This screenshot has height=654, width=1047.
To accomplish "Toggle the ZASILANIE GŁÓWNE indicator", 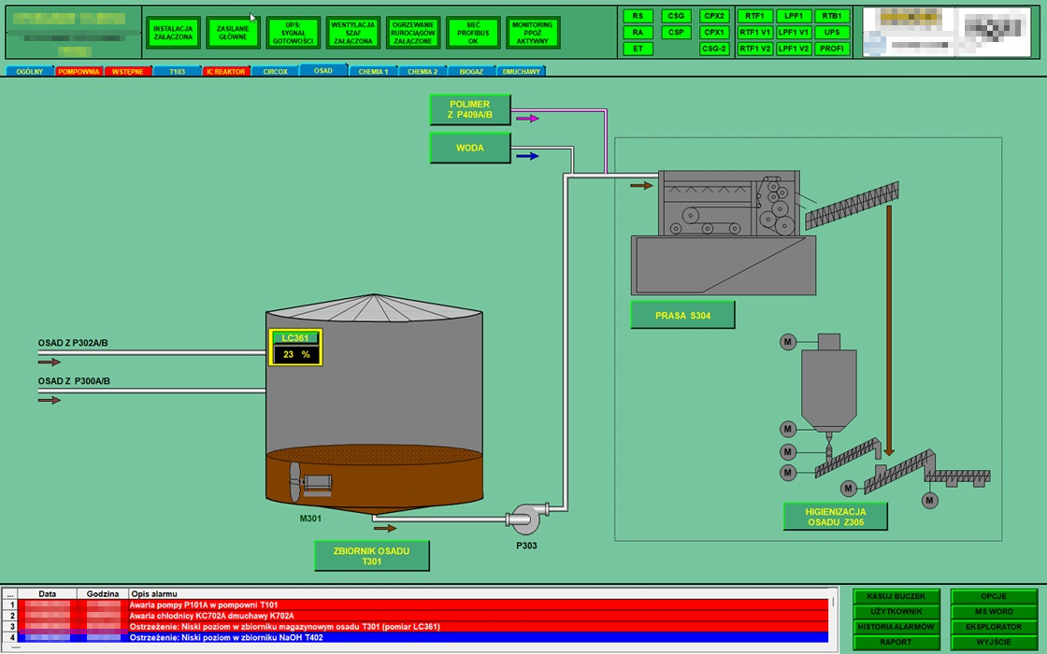I will (x=233, y=33).
